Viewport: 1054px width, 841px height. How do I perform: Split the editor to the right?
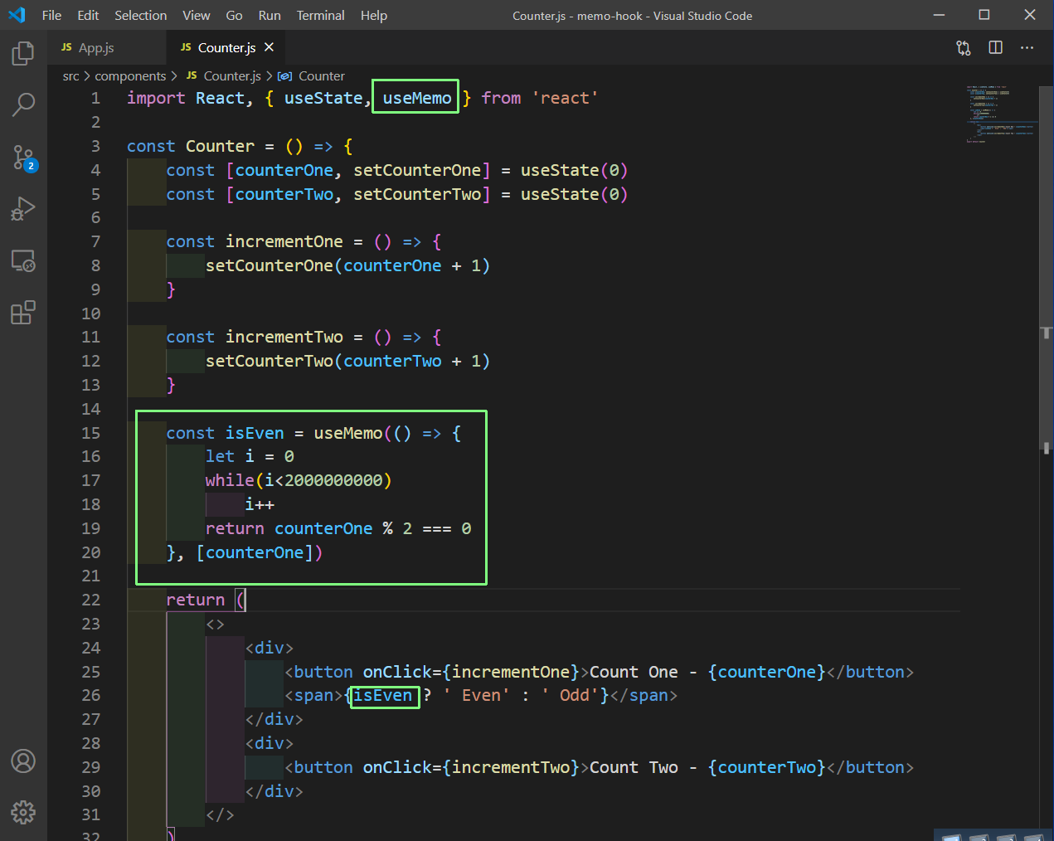point(996,48)
